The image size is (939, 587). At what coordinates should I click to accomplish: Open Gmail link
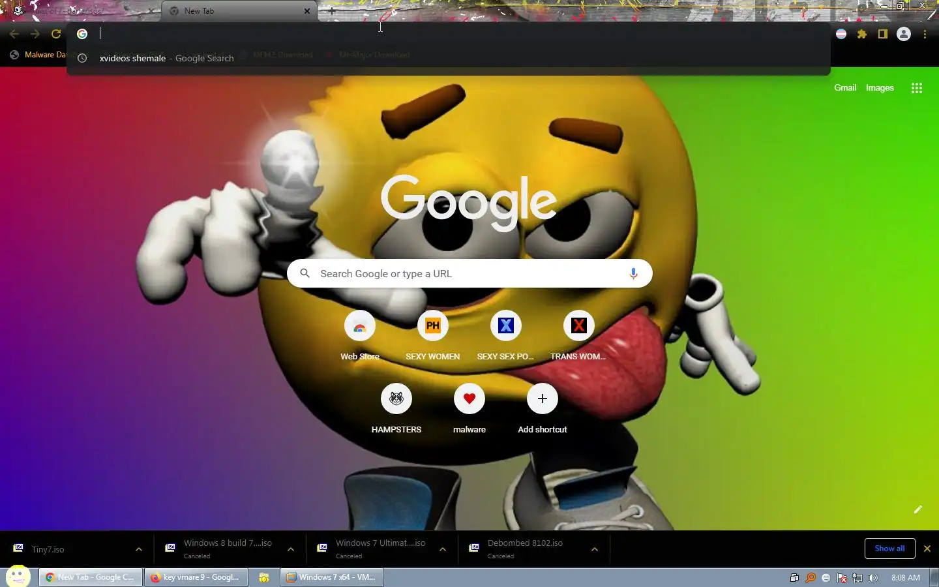tap(845, 87)
